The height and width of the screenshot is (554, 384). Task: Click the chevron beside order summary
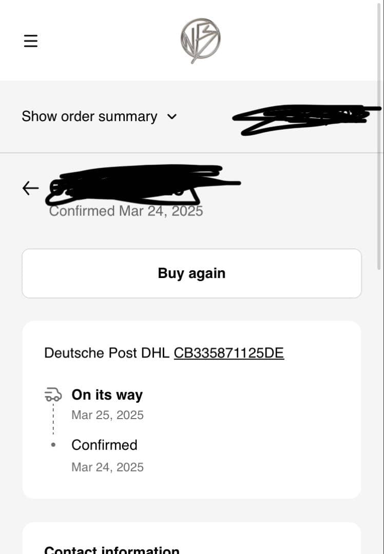coord(172,117)
